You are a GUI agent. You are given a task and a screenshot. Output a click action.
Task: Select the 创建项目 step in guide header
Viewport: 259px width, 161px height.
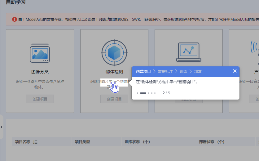(143, 71)
